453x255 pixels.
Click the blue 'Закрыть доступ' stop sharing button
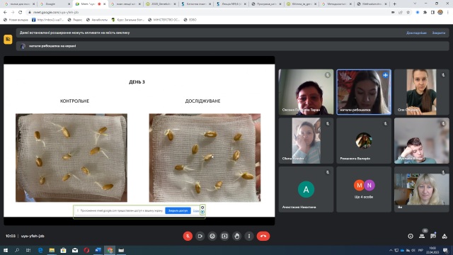pyautogui.click(x=178, y=210)
